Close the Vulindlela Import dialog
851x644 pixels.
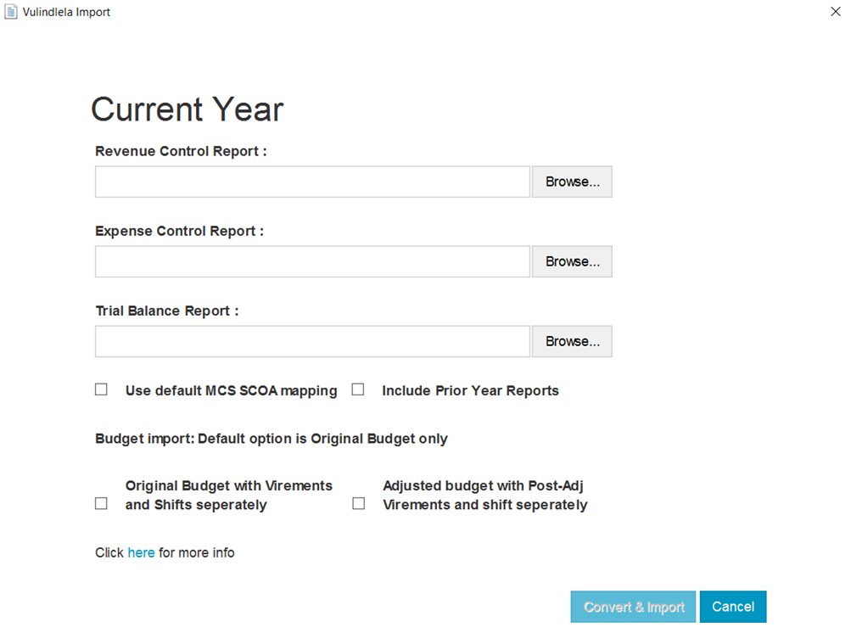[x=835, y=12]
